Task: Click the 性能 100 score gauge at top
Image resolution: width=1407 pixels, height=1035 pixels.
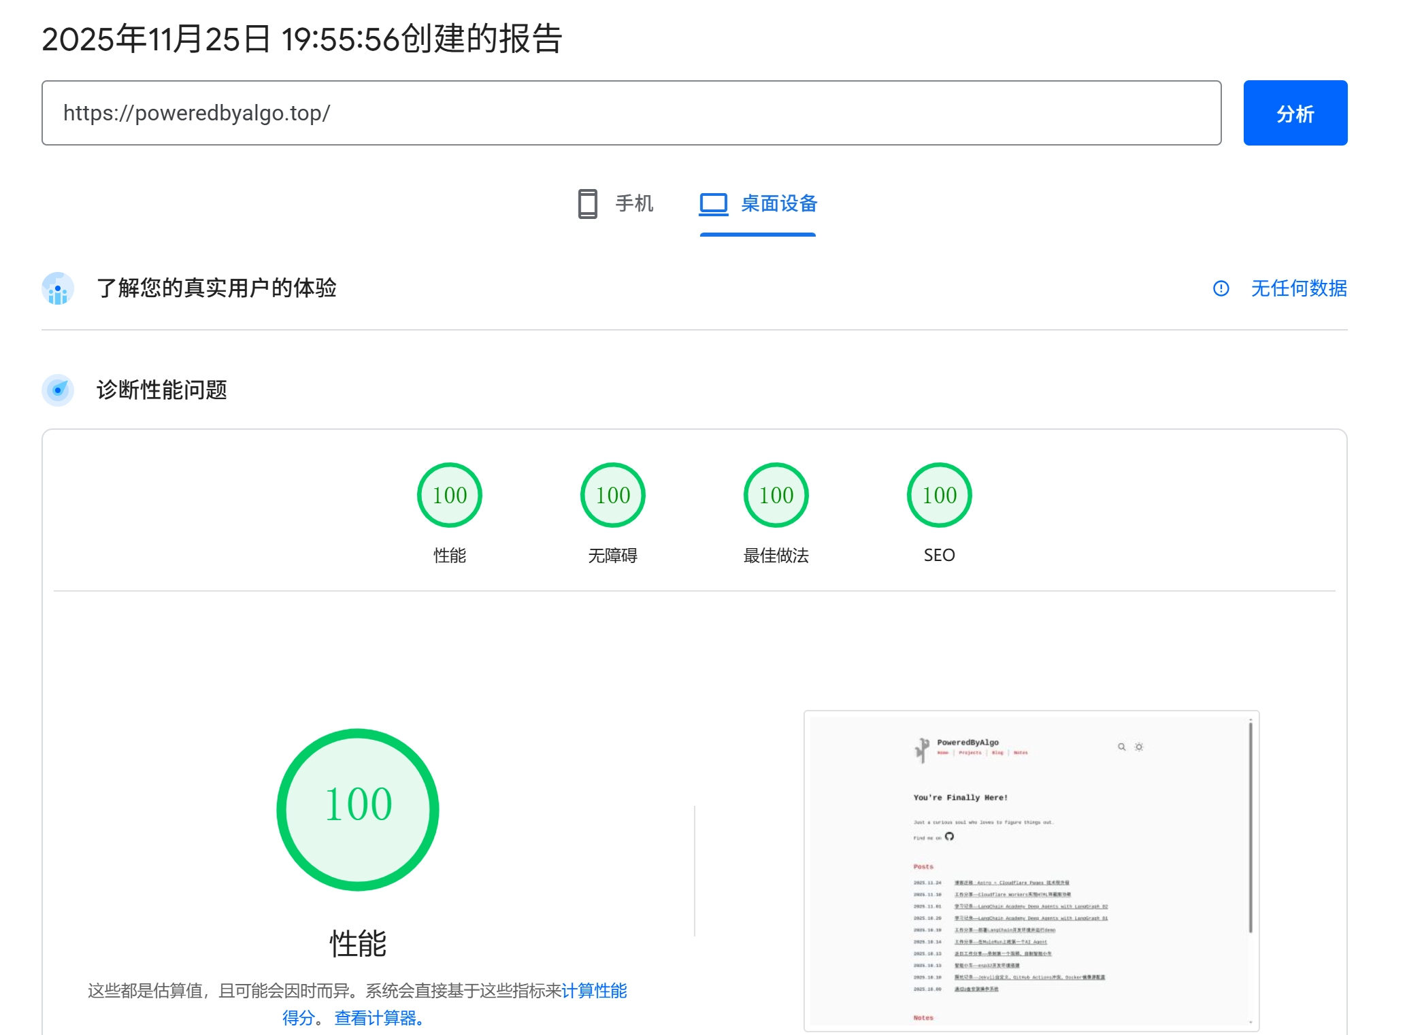Action: [449, 495]
